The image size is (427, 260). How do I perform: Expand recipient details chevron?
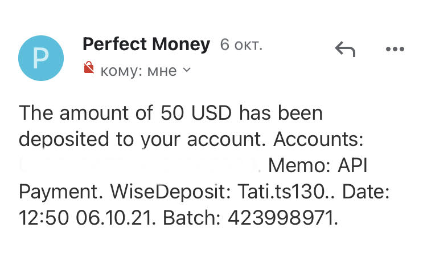pos(187,70)
